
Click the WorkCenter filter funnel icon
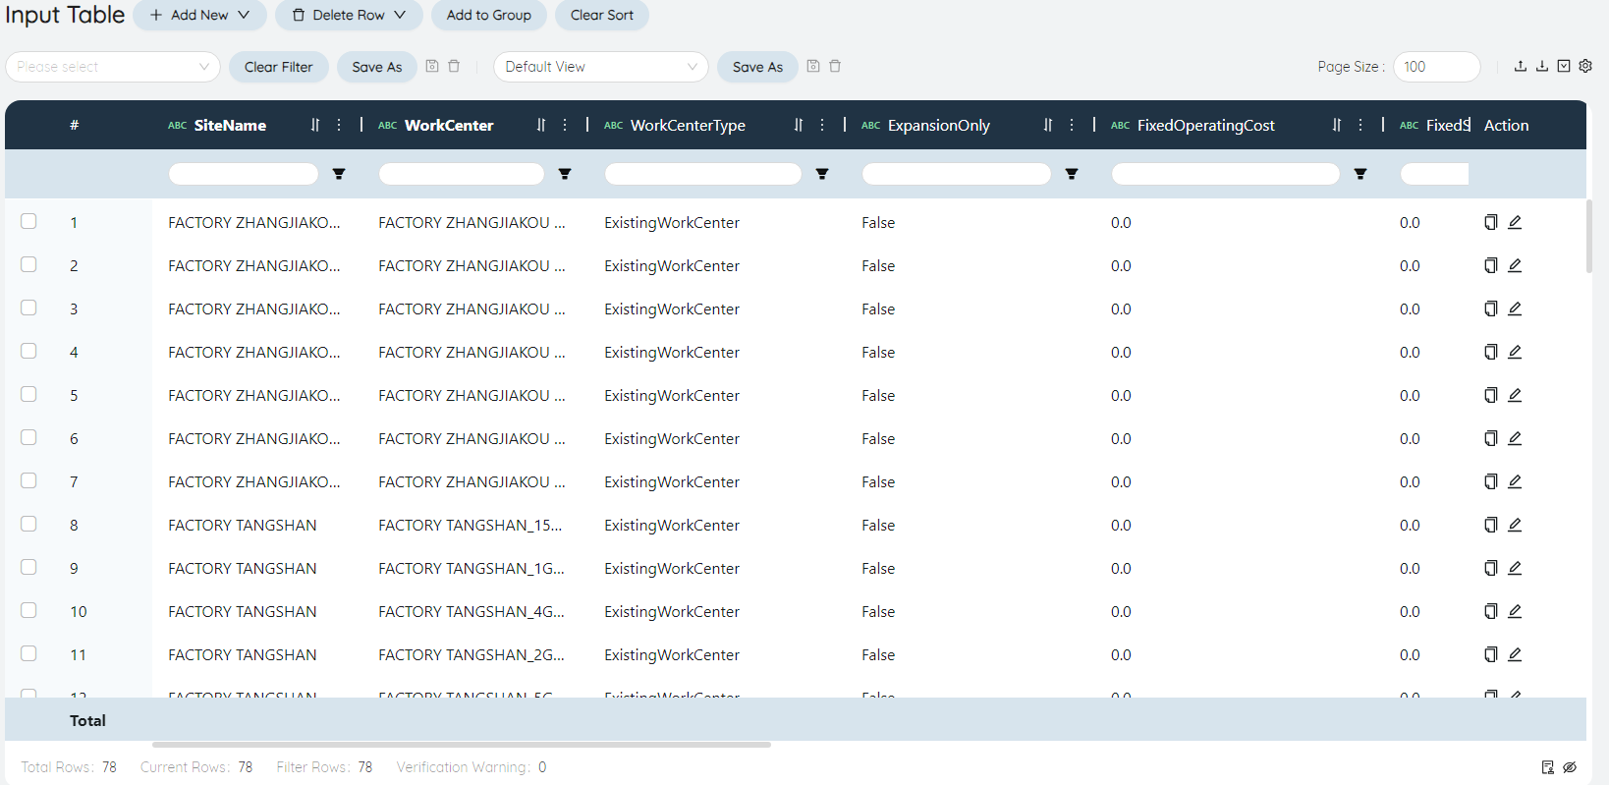click(x=565, y=174)
